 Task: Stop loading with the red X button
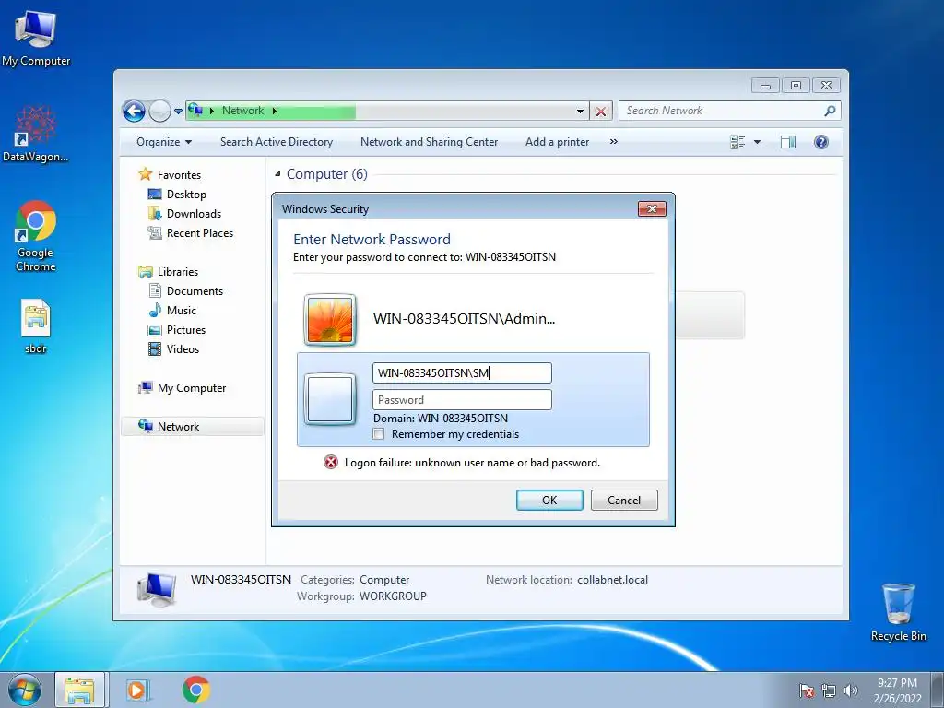click(601, 112)
